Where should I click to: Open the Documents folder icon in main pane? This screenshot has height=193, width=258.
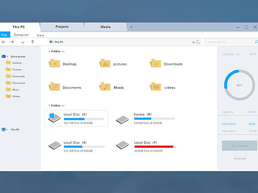54,87
